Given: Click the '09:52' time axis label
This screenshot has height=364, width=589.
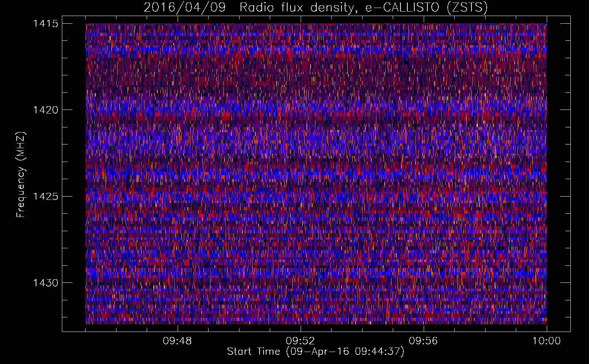Looking at the screenshot, I should 300,341.
